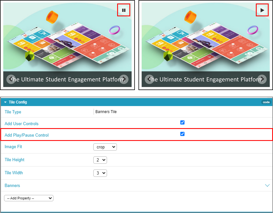Viewport: 273px width, 213px height.
Task: Go to previous banner in left tile
Action: point(11,79)
